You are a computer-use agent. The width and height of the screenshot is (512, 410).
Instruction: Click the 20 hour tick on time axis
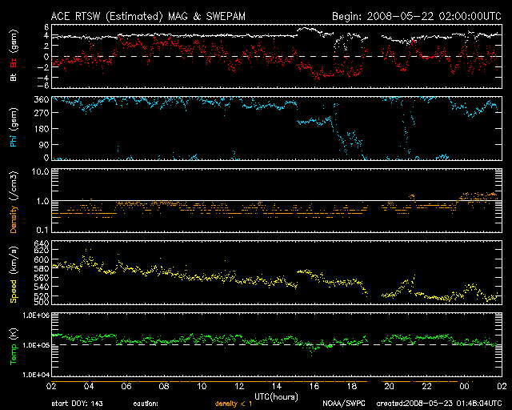point(389,385)
